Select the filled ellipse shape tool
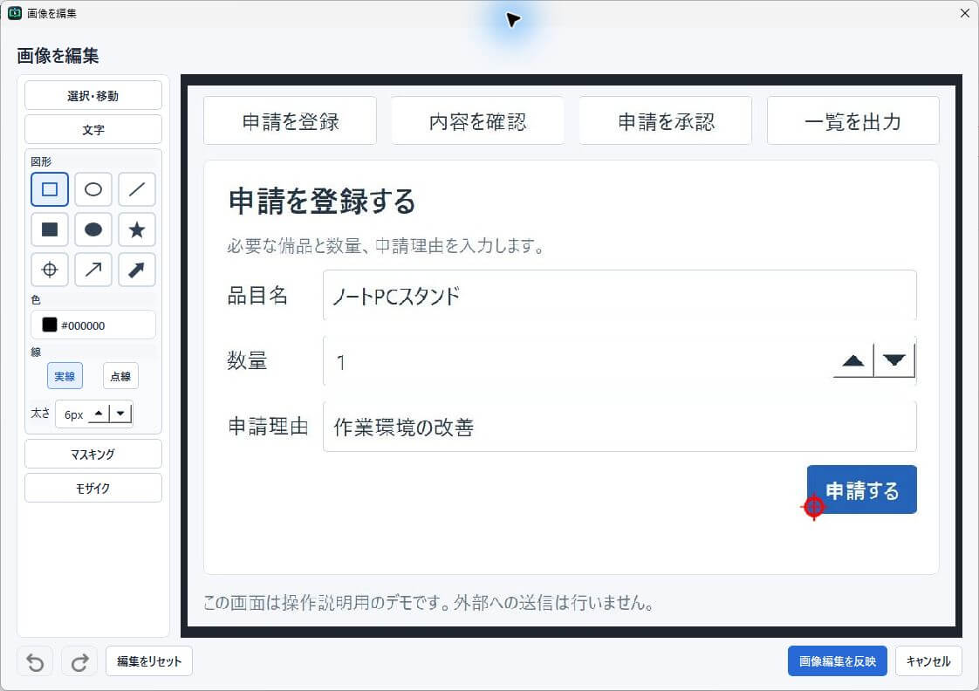Viewport: 979px width, 691px height. click(93, 229)
